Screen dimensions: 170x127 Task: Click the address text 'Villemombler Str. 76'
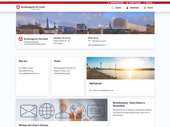point(62,41)
